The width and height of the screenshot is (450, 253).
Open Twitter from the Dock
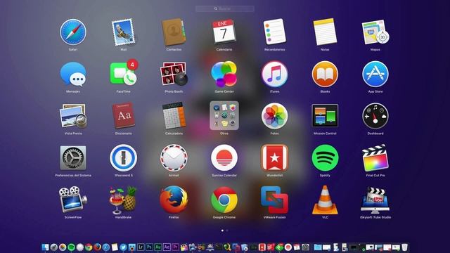point(124,247)
